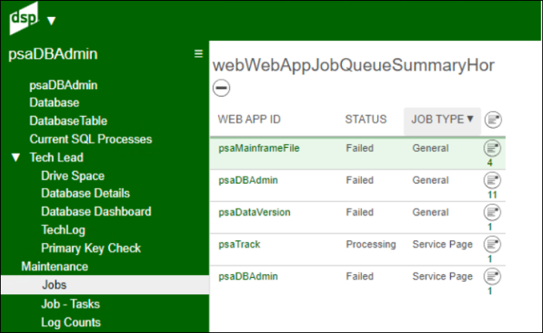Open Database Details page

click(x=86, y=193)
